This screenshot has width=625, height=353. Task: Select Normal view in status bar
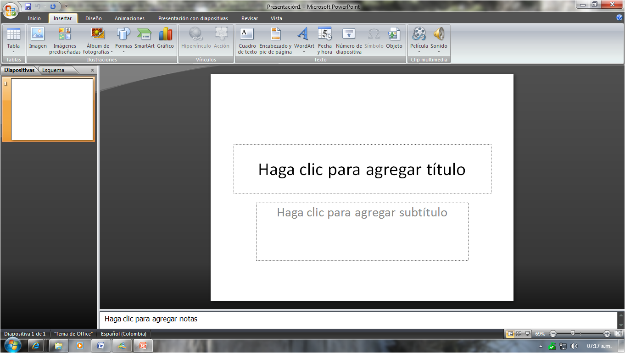coord(510,334)
